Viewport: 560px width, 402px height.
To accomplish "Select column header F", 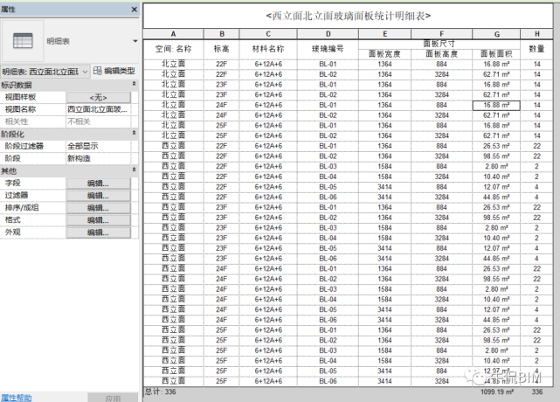I will (x=442, y=34).
